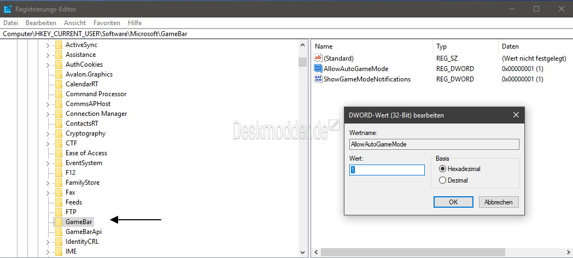Expand the Connection Manager key
Screen dimensions: 573x258
click(48, 114)
